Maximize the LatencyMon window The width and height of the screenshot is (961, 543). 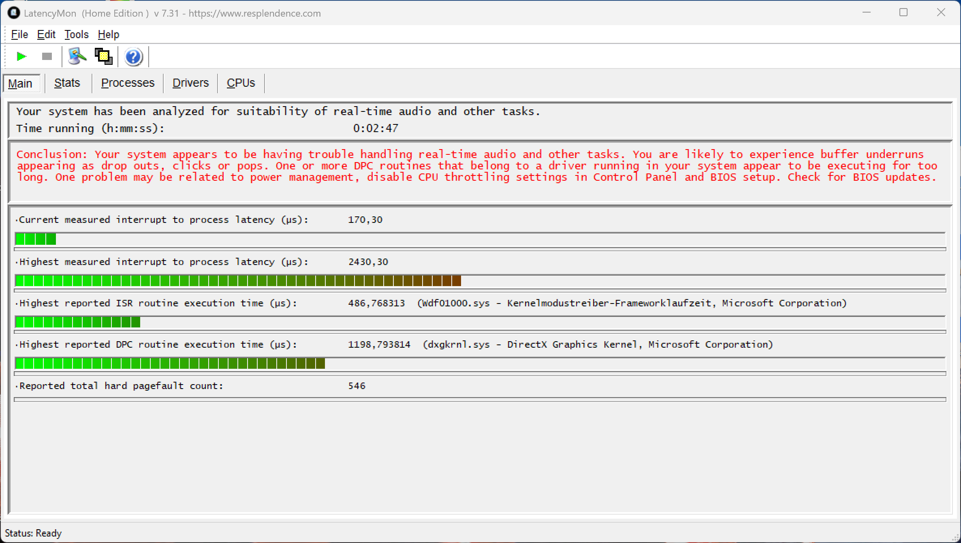903,13
